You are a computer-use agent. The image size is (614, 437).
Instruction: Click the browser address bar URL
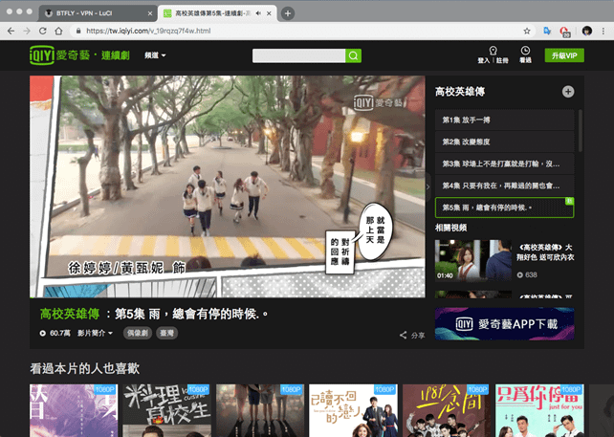pos(148,31)
